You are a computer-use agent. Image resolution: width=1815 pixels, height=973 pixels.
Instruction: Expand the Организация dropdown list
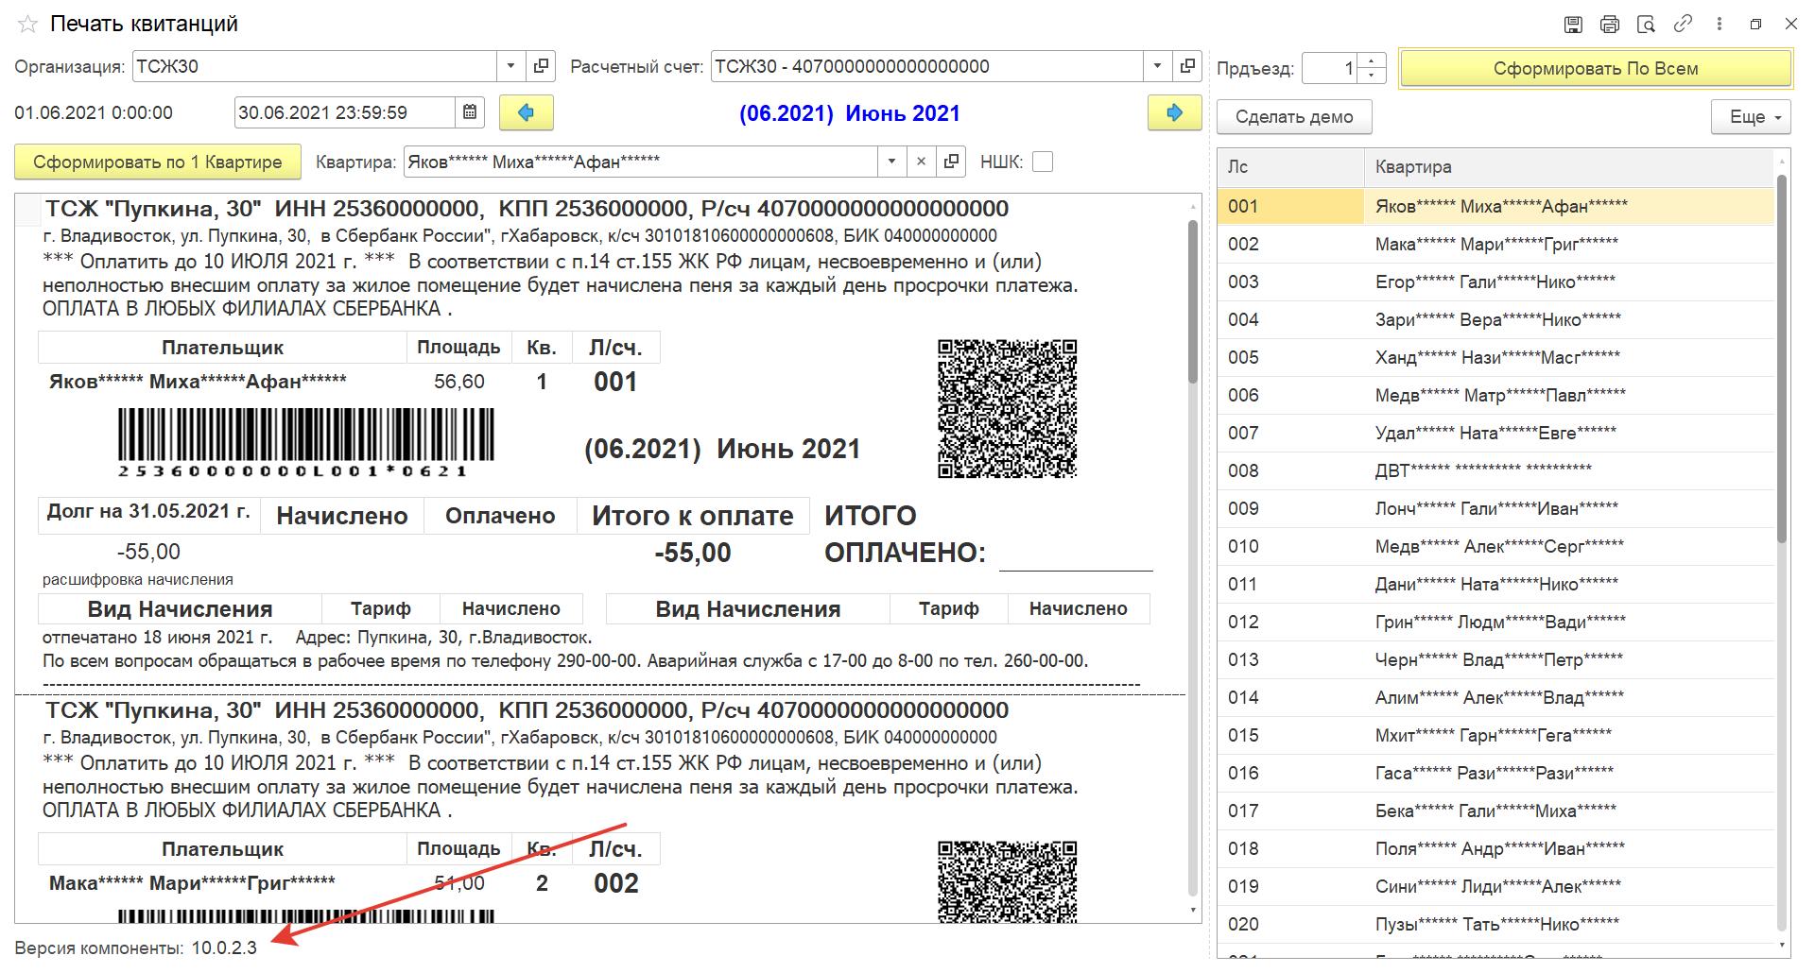click(511, 66)
